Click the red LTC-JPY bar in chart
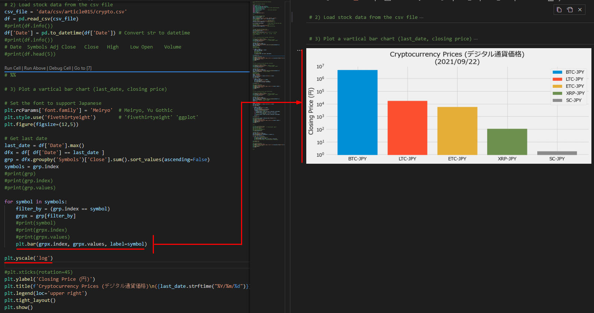Screen dimensions: 594x313 coord(407,128)
